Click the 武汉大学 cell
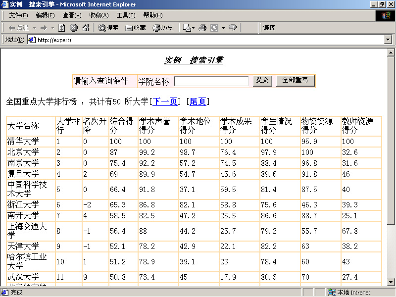The height and width of the screenshot is (297, 396). pyautogui.click(x=31, y=277)
